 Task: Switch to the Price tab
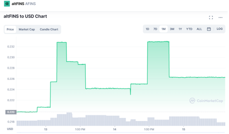pos(10,29)
